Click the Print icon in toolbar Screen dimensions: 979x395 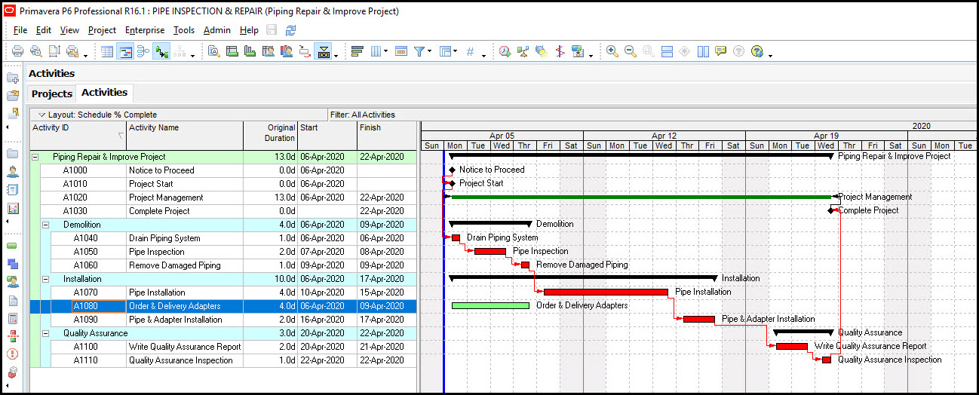(17, 51)
